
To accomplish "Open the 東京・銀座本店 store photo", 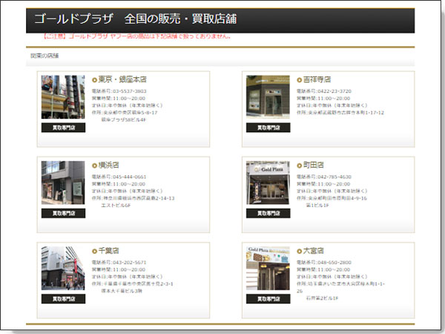I will [63, 96].
